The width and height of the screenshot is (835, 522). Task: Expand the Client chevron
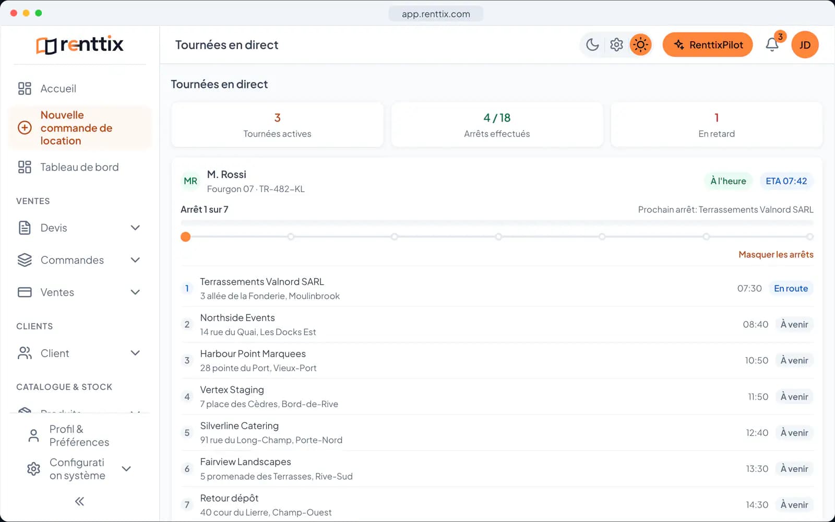point(135,353)
